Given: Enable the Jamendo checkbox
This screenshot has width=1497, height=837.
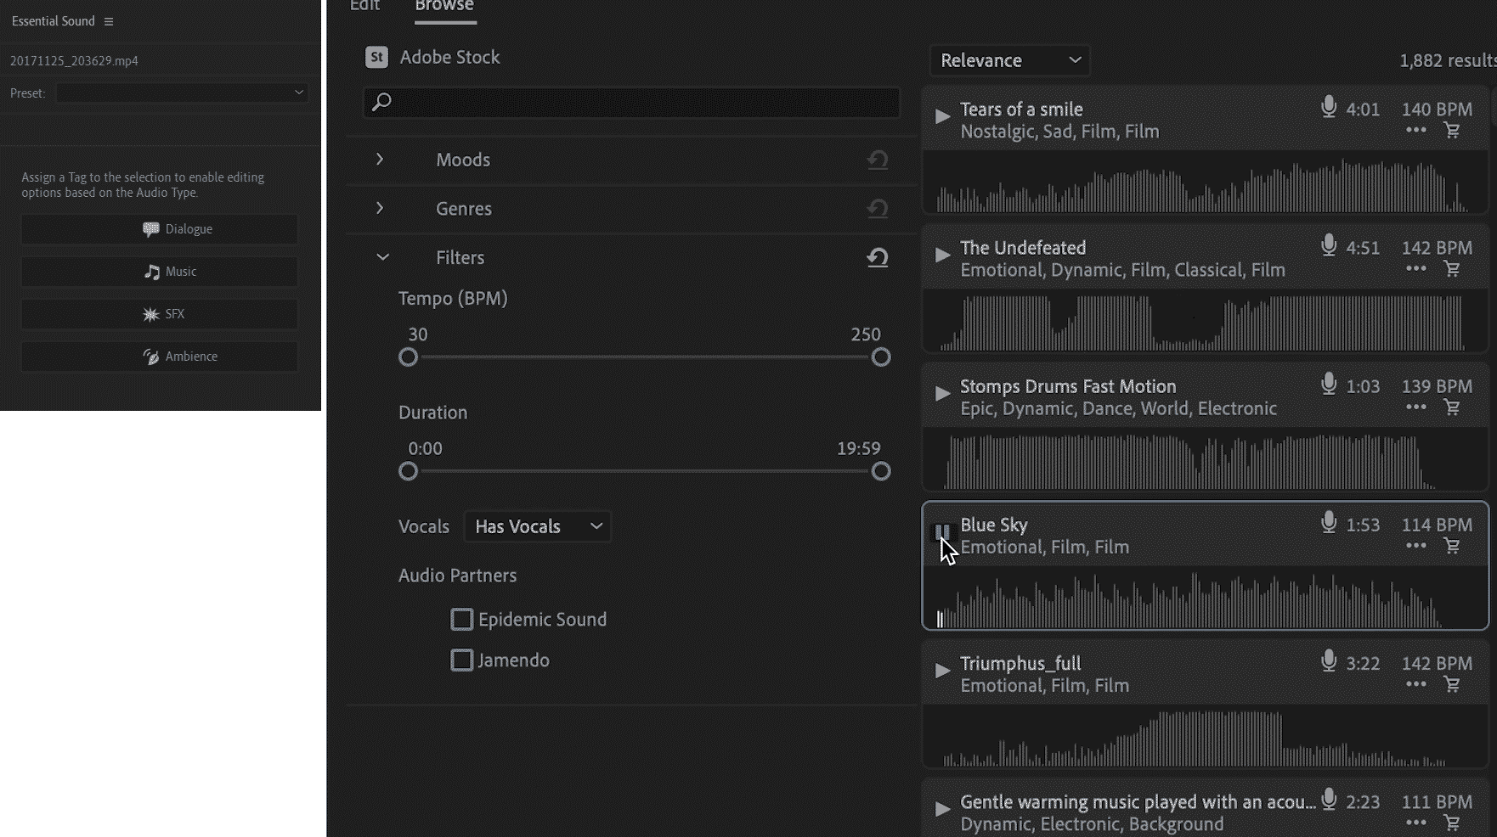Looking at the screenshot, I should [461, 660].
